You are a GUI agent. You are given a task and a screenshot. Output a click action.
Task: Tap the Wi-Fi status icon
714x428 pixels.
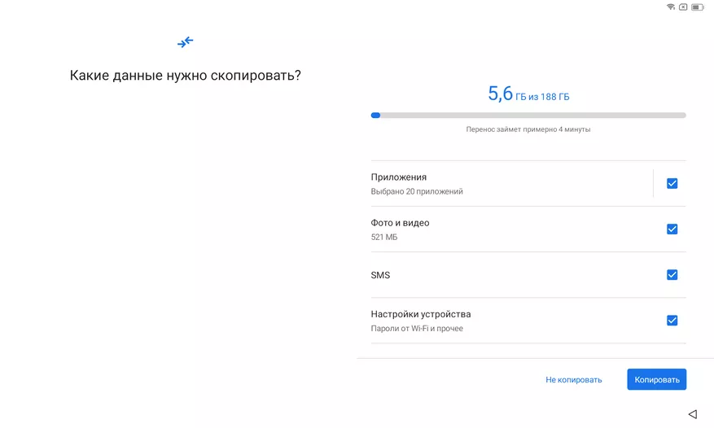click(671, 7)
